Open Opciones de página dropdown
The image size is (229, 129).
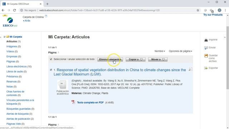coord(180,51)
